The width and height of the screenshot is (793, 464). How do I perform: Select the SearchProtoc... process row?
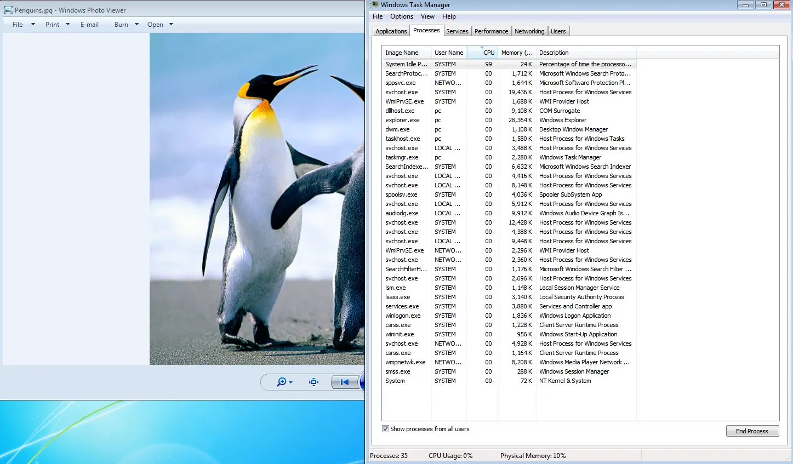click(509, 73)
